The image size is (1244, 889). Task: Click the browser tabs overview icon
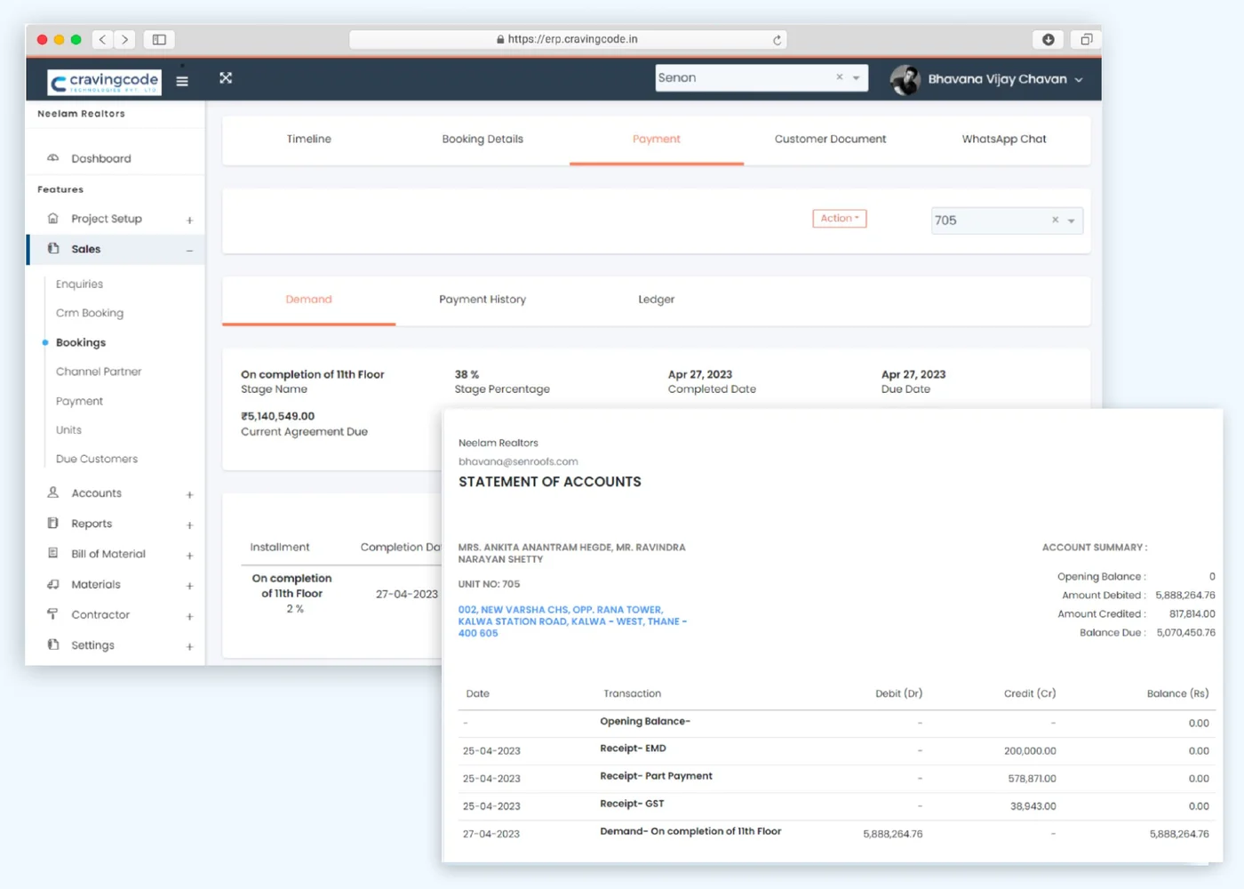[x=1086, y=39]
